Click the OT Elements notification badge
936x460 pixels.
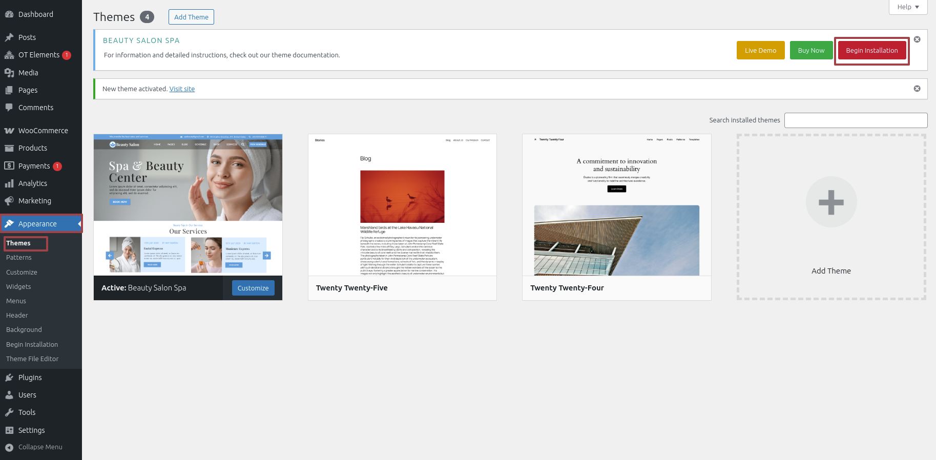point(67,55)
